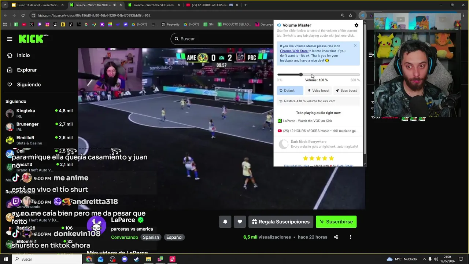The width and height of the screenshot is (469, 264).
Task: Reload the current page
Action: [x=23, y=15]
